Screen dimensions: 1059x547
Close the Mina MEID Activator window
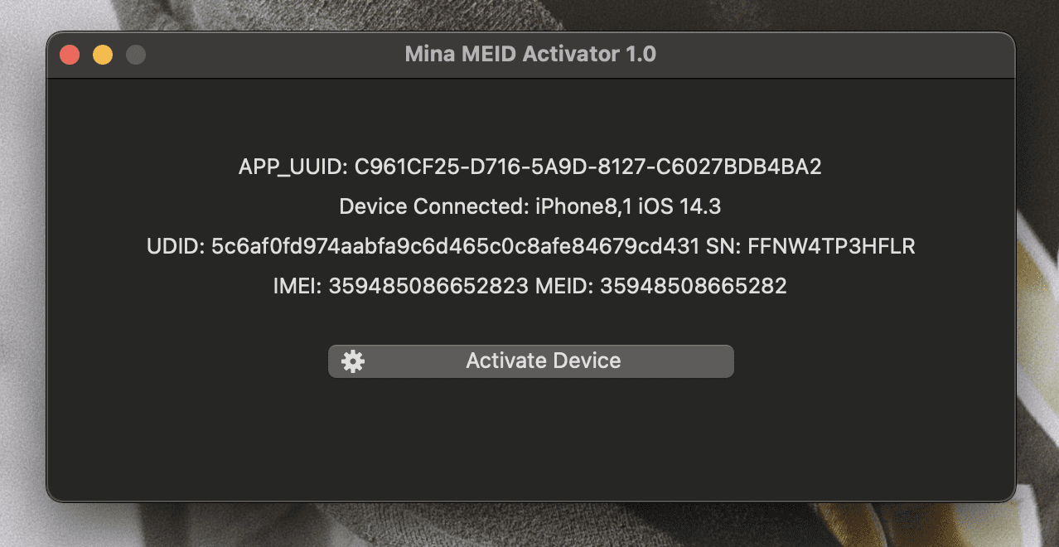(70, 54)
